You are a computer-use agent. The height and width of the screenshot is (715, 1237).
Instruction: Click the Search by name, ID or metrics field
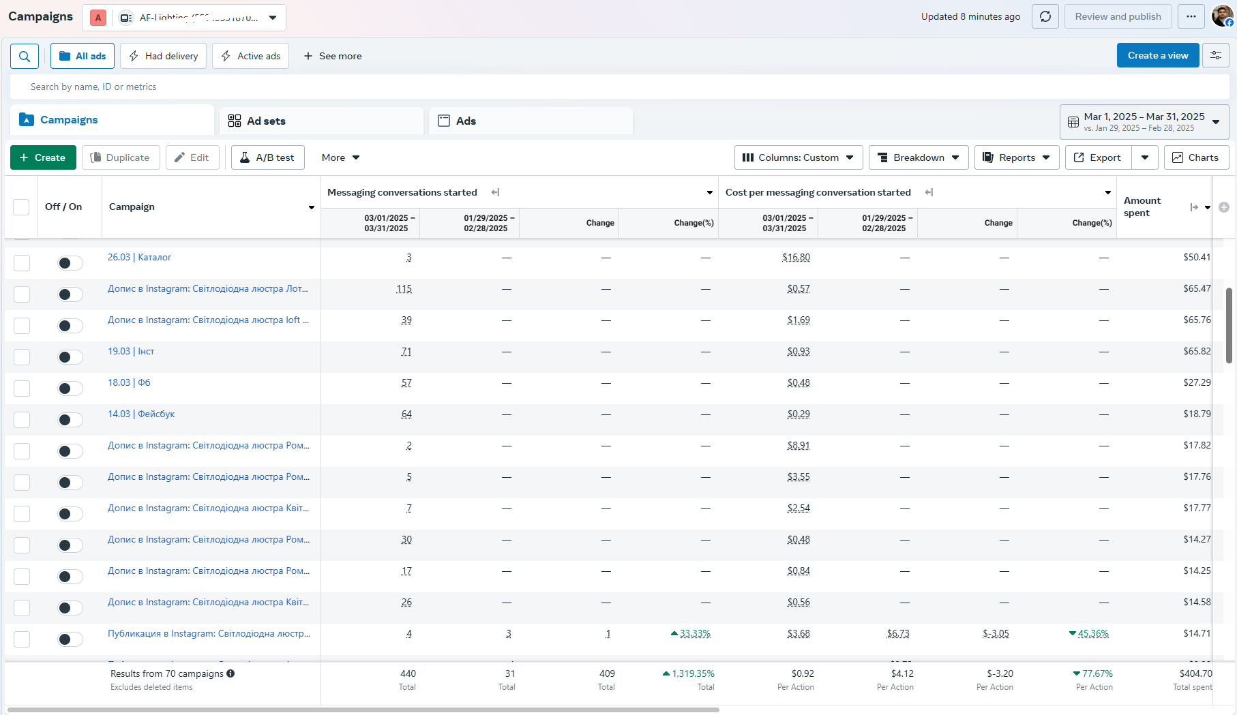pos(619,87)
